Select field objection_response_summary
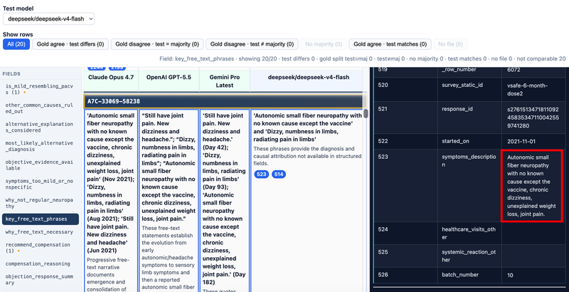569x292 pixels. point(39,279)
